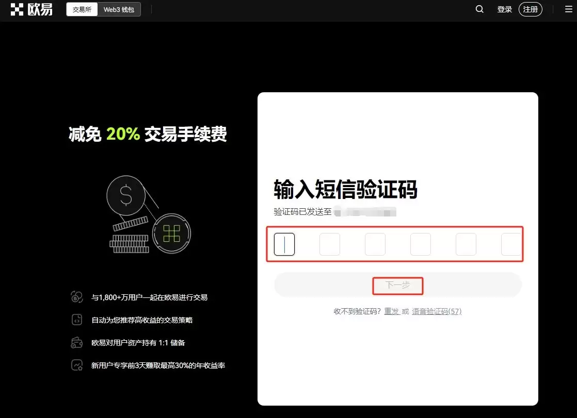
Task: Select the first verification code box
Action: [284, 244]
